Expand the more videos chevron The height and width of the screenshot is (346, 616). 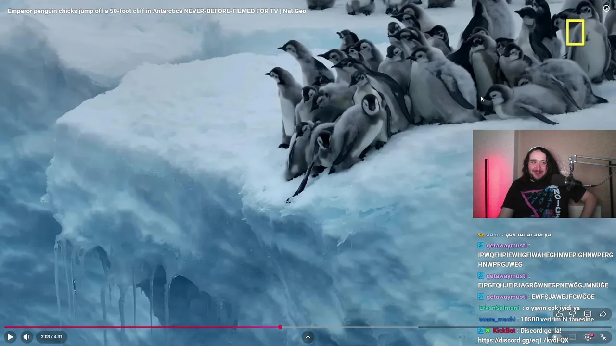click(x=308, y=337)
